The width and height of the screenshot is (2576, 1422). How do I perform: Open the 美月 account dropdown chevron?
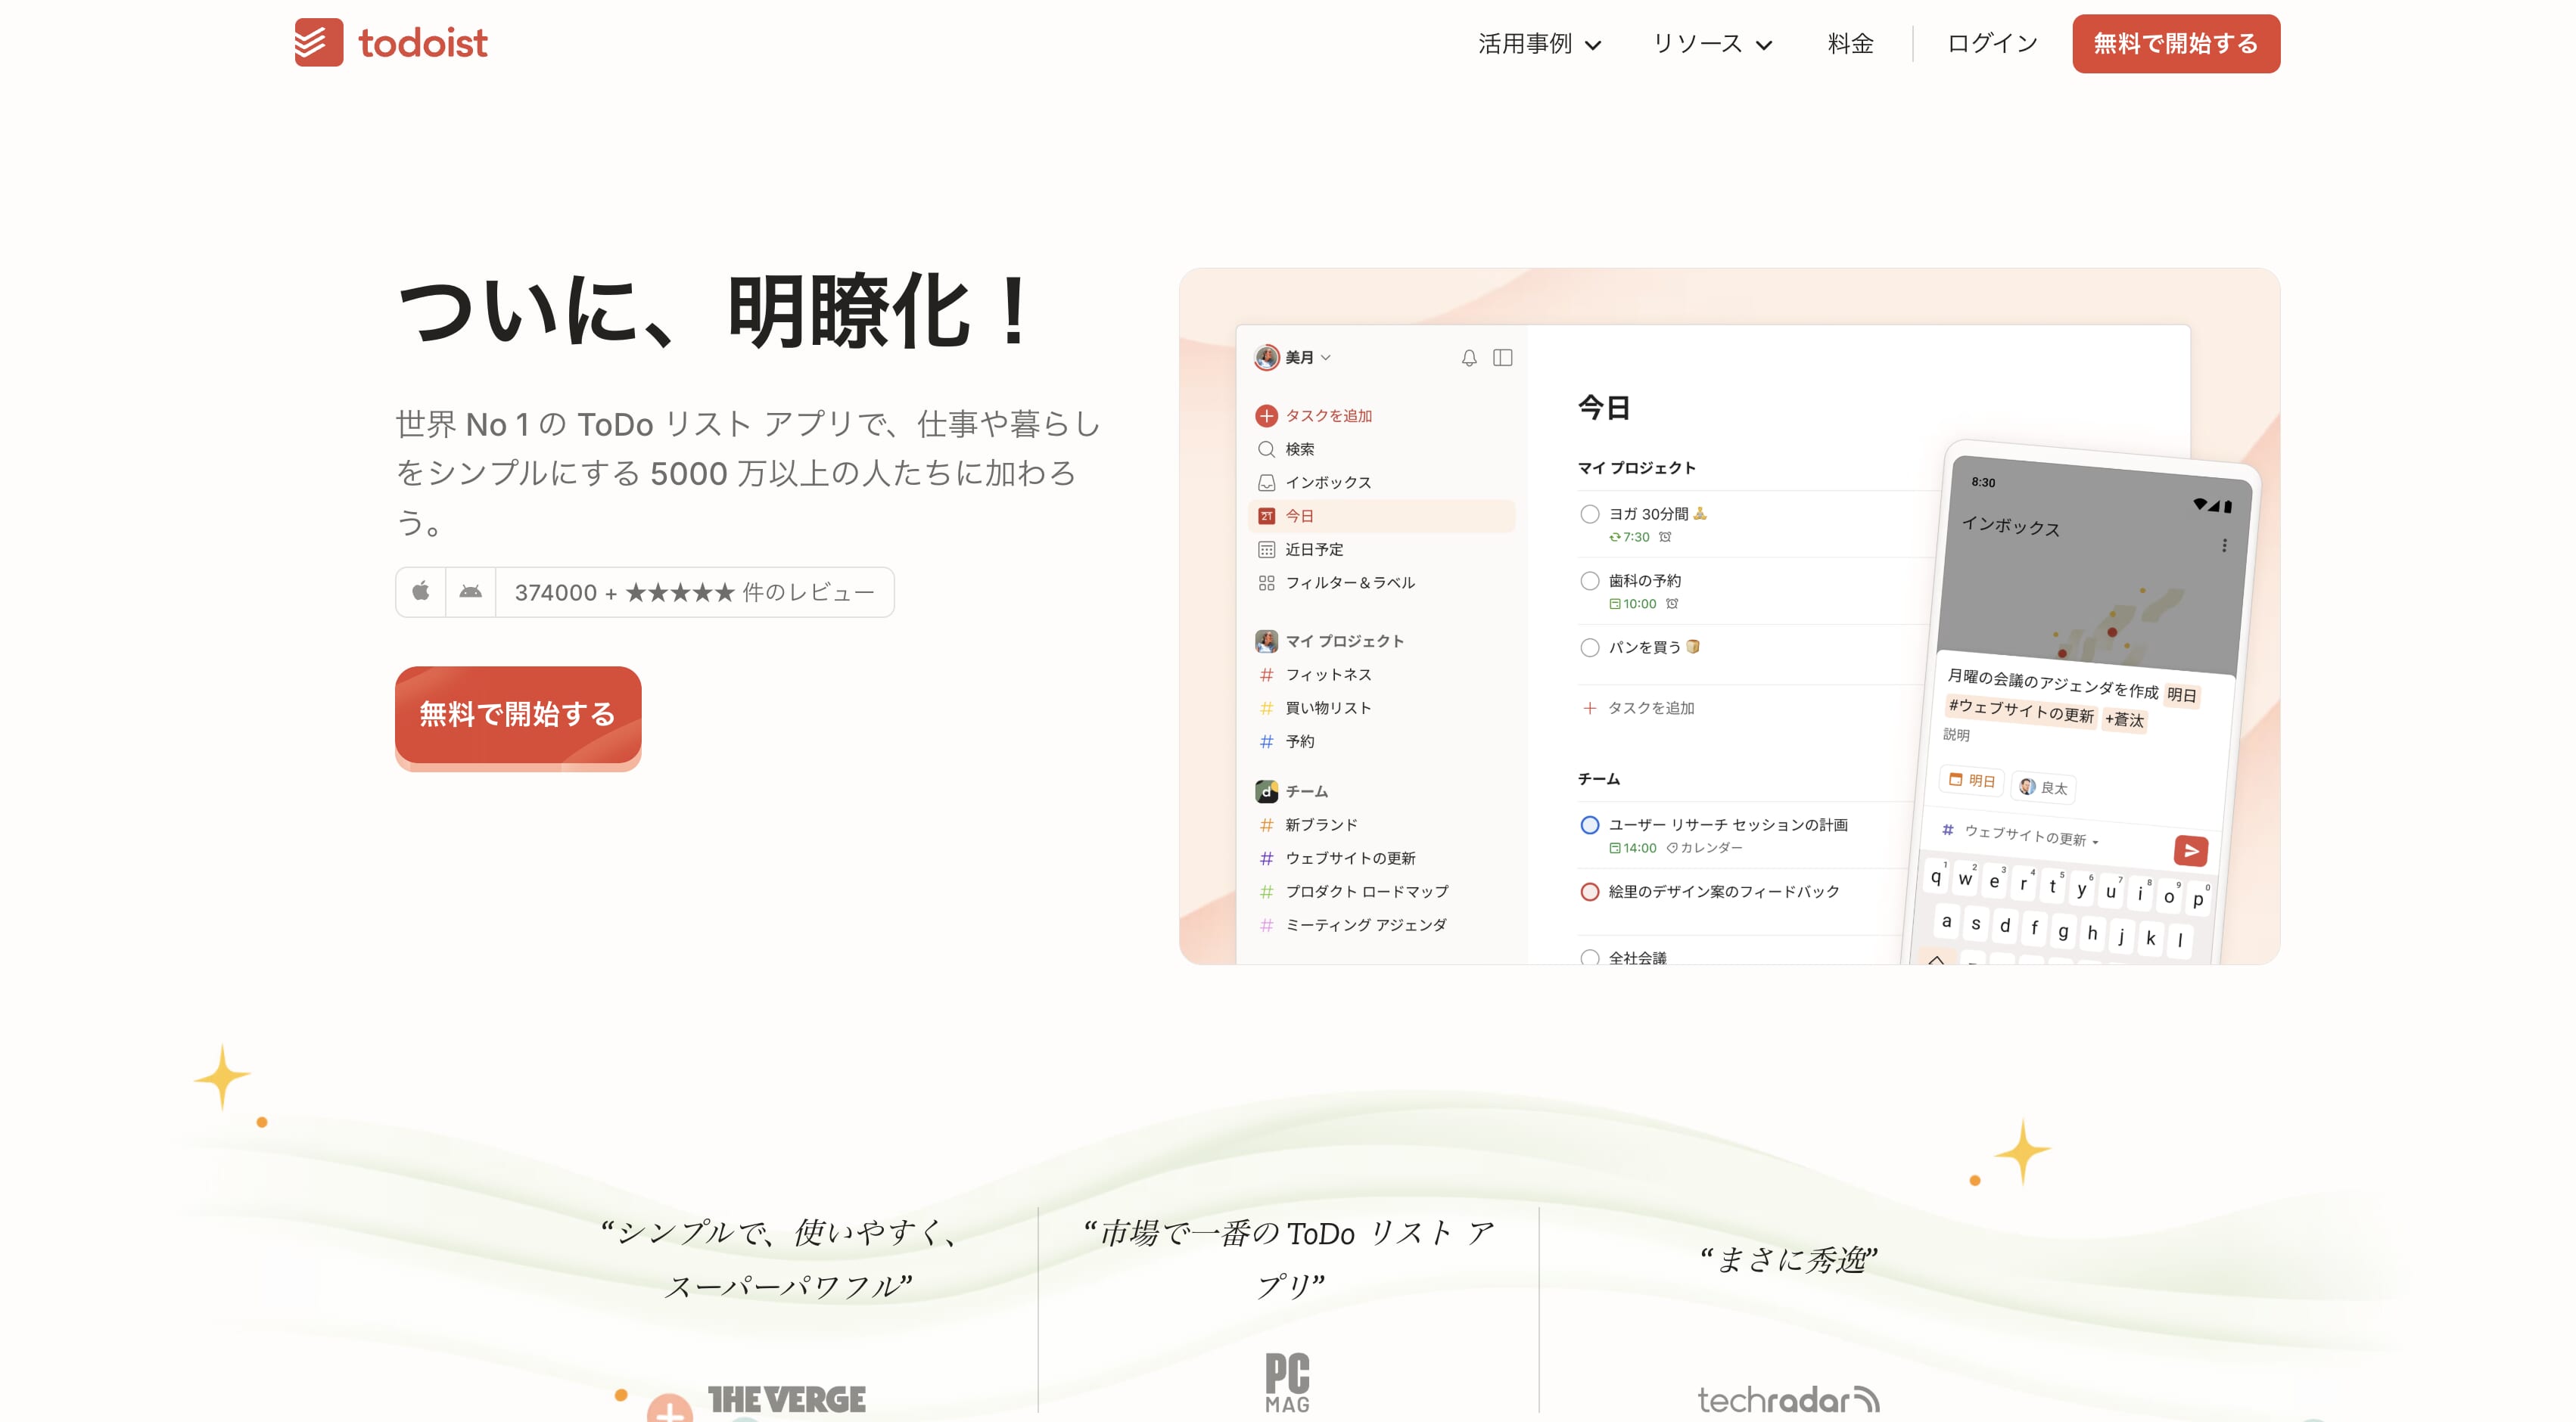tap(1326, 358)
